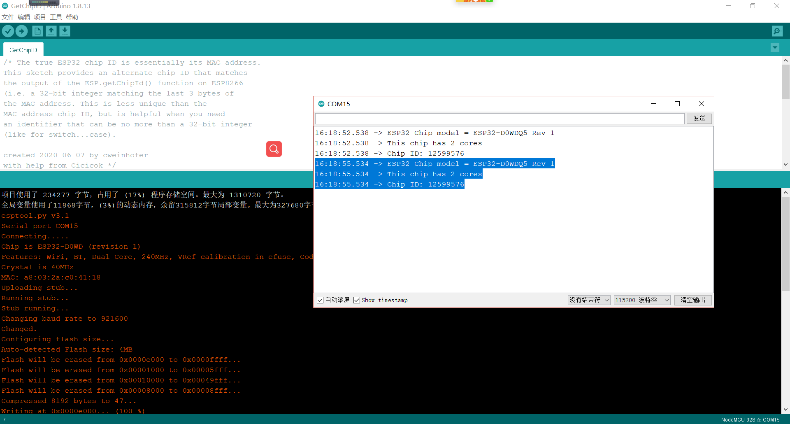Create a new sketch via toolbar icon
Screen dimensions: 790x424
coord(37,31)
